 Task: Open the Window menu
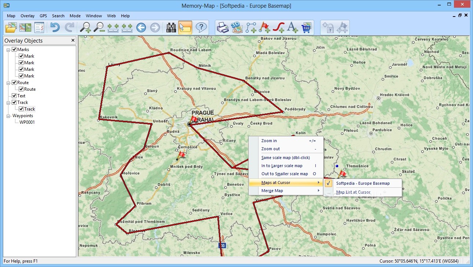click(x=94, y=16)
